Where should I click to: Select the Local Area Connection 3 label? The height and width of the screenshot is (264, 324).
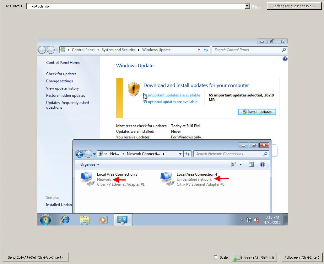(x=117, y=174)
